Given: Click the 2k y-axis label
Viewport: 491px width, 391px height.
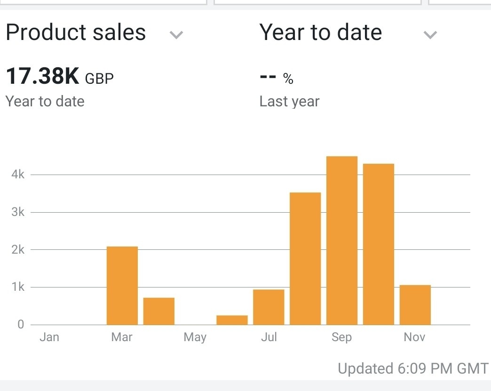Looking at the screenshot, I should 18,249.
